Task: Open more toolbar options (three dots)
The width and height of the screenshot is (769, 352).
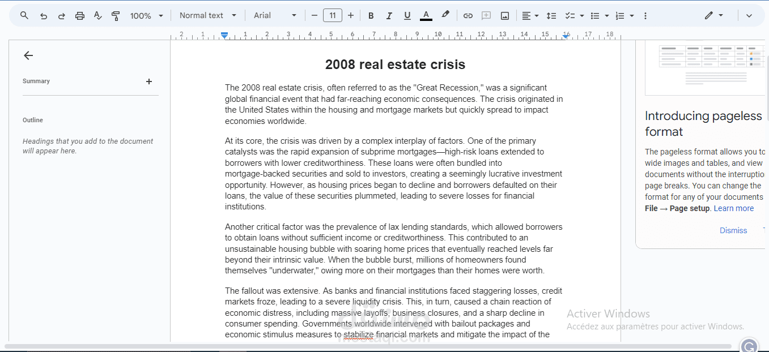Action: [645, 16]
